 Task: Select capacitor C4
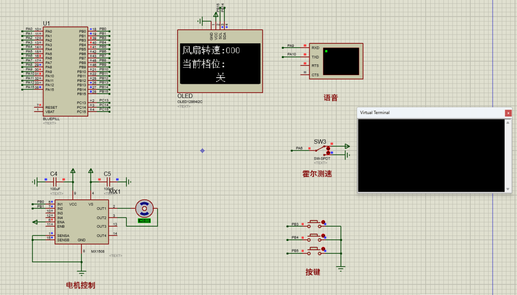[x=55, y=181]
